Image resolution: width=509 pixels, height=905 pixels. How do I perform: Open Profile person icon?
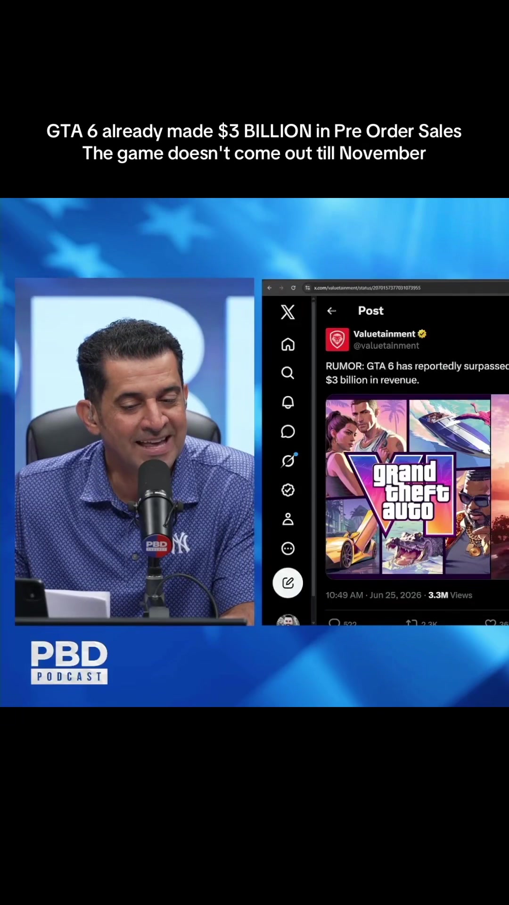click(x=288, y=519)
